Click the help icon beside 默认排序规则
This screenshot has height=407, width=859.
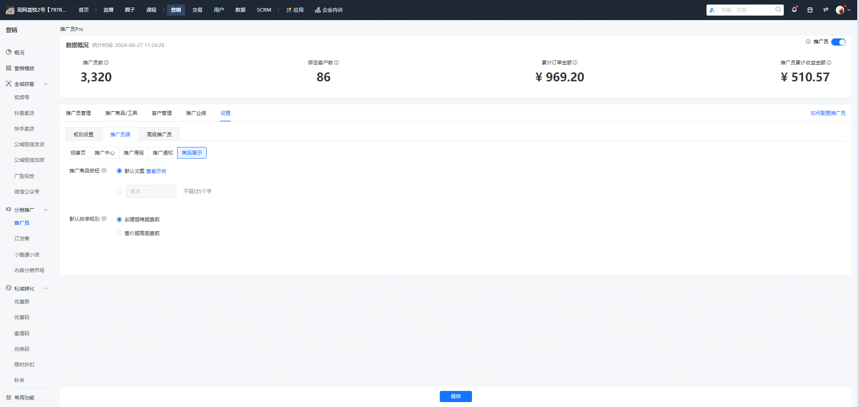pos(104,218)
